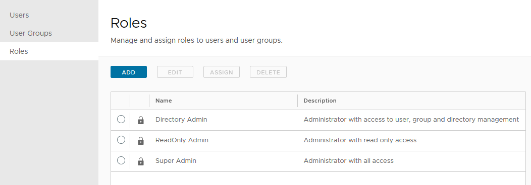Screen dimensions: 531x185
Task: Click 'Administrator with read only access' description
Action: tap(360, 140)
